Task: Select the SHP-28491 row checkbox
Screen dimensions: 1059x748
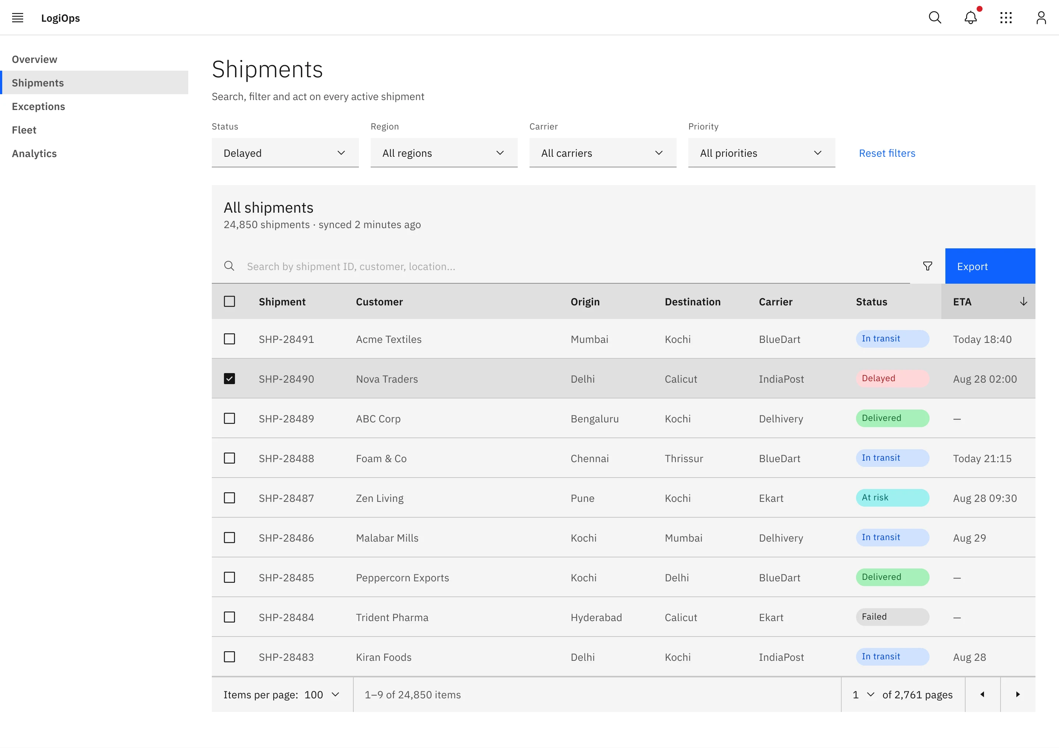Action: pos(229,339)
